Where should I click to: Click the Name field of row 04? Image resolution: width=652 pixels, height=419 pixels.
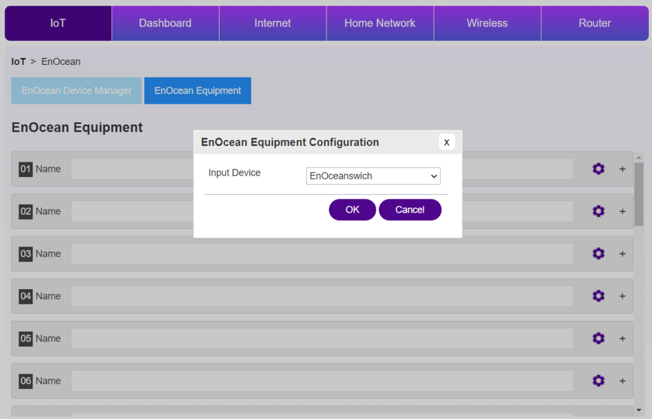[322, 296]
